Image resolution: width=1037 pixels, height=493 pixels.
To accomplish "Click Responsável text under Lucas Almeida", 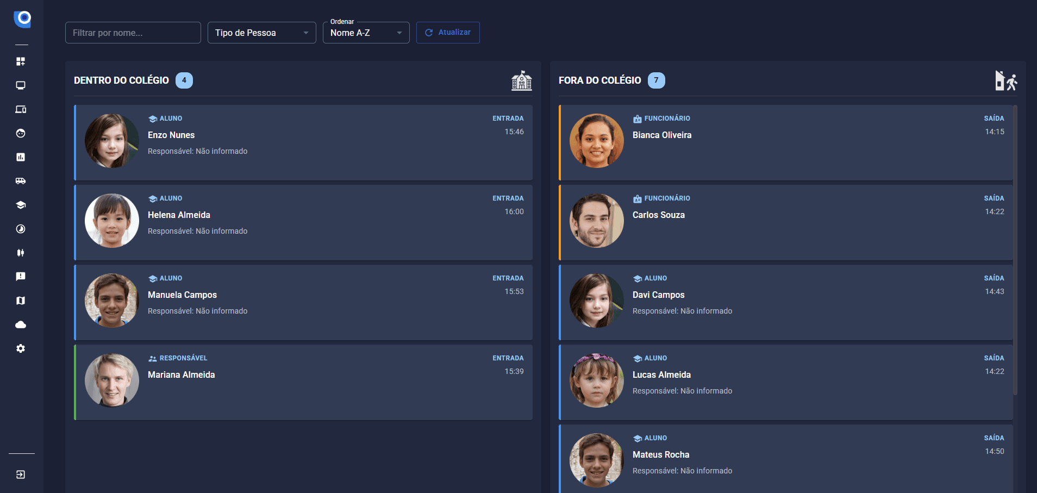I will pos(682,391).
